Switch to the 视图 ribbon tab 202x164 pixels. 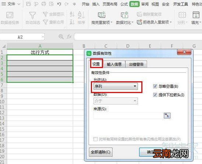[x=155, y=4]
